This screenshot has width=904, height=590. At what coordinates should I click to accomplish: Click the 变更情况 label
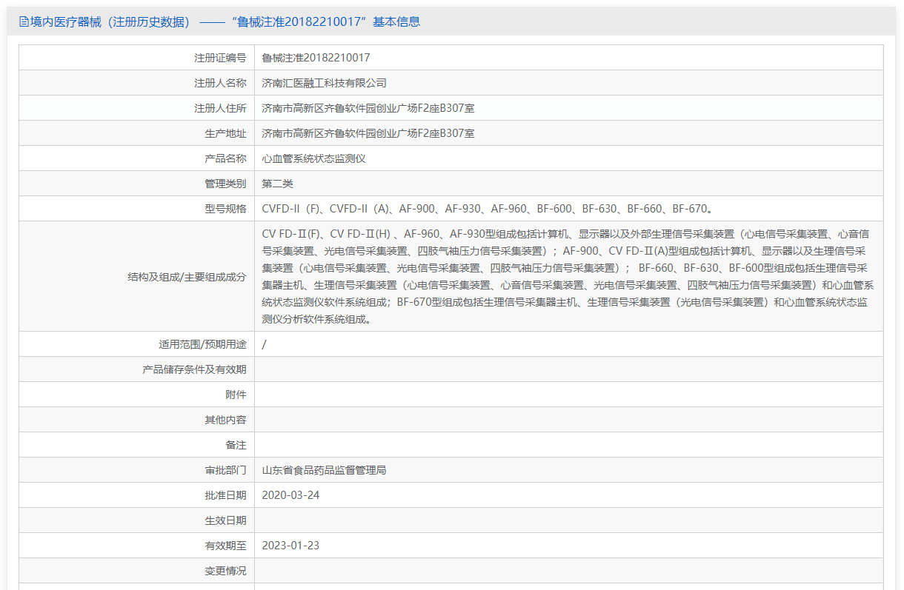[x=225, y=571]
